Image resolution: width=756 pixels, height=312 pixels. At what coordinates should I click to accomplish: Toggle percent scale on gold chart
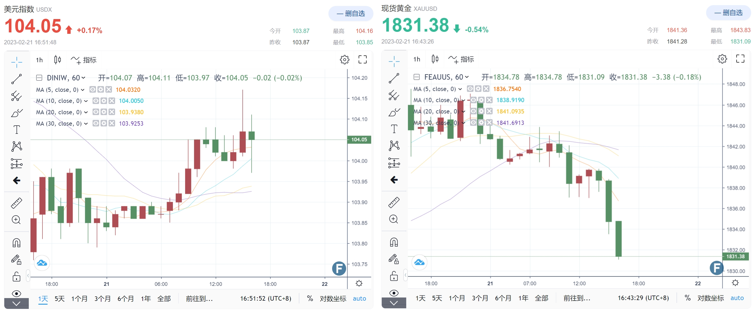click(687, 298)
